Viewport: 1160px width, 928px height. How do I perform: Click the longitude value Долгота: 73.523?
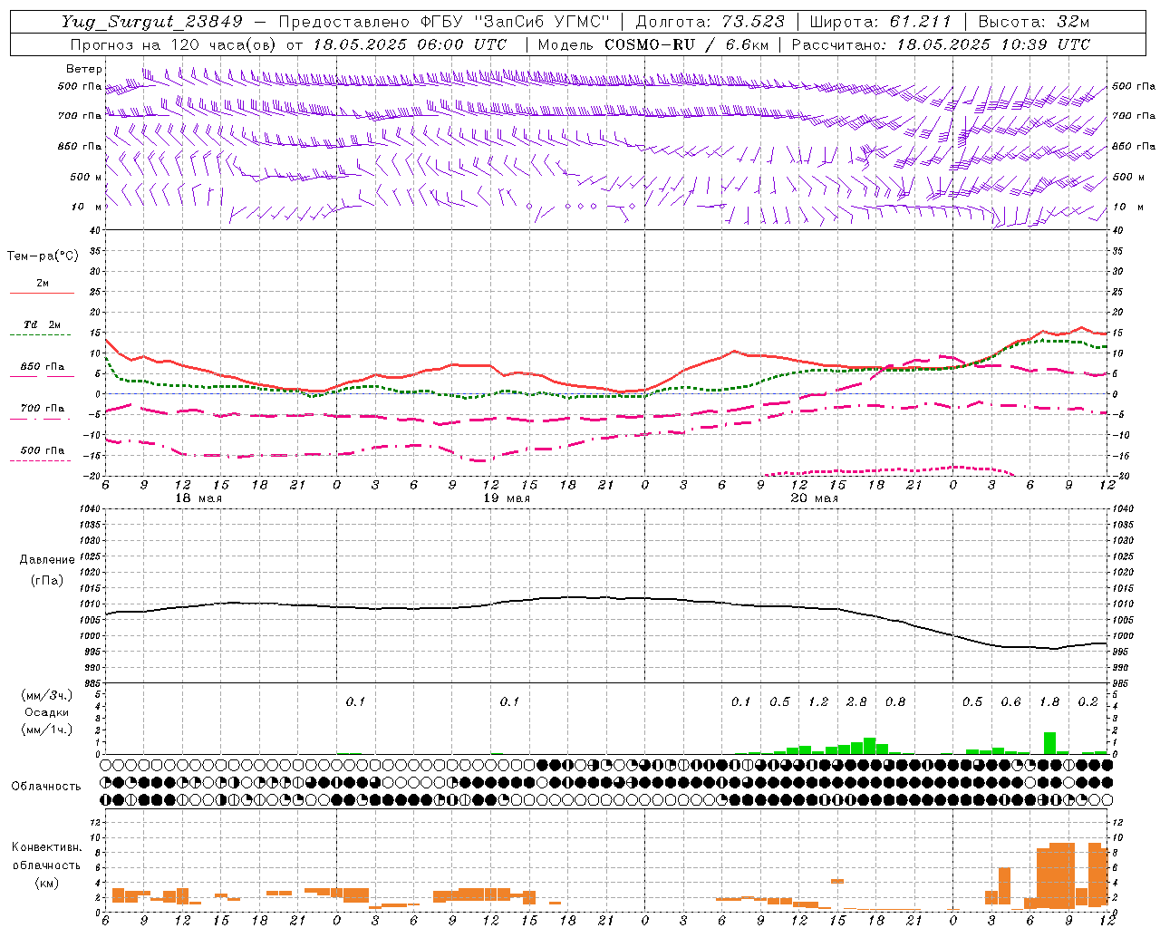[710, 22]
